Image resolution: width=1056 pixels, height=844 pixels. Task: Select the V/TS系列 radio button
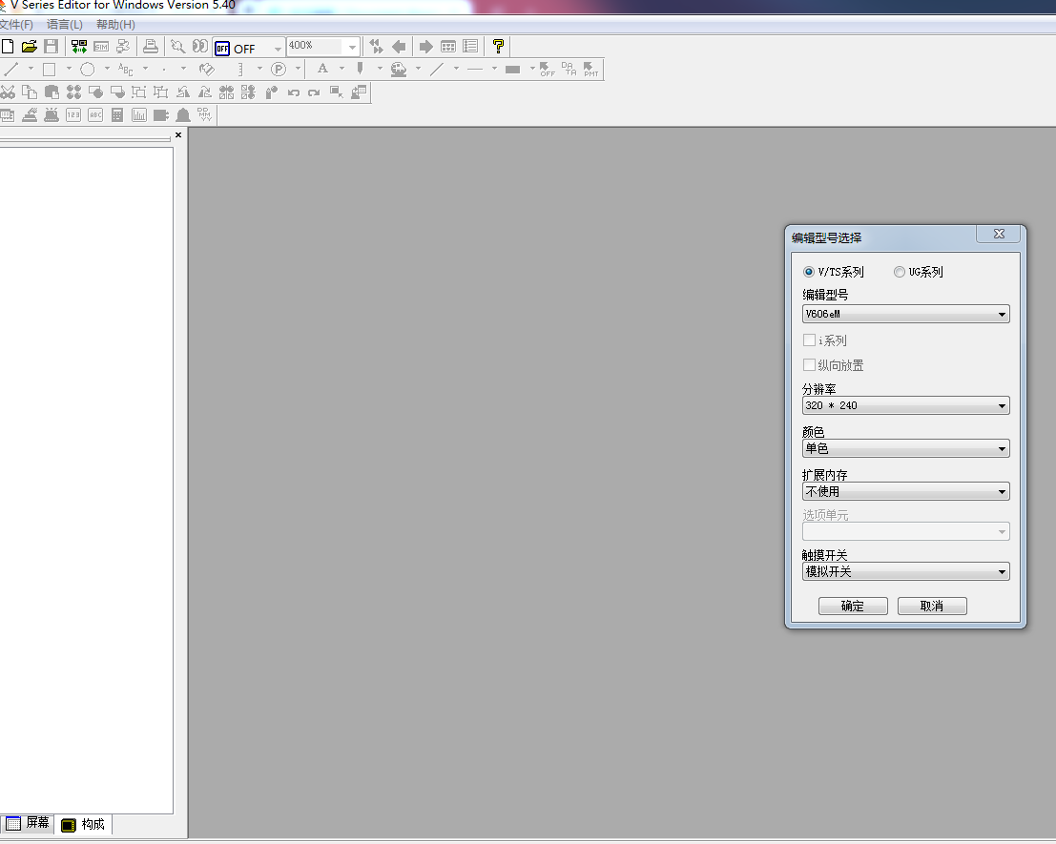[809, 272]
